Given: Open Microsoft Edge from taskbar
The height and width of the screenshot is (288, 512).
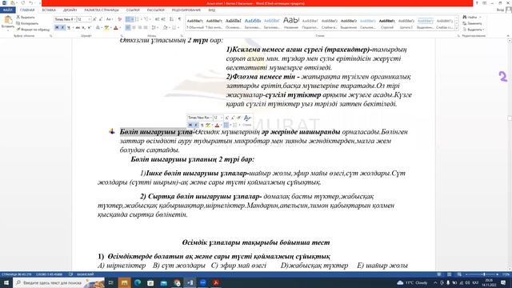Looking at the screenshot, I should [138, 282].
